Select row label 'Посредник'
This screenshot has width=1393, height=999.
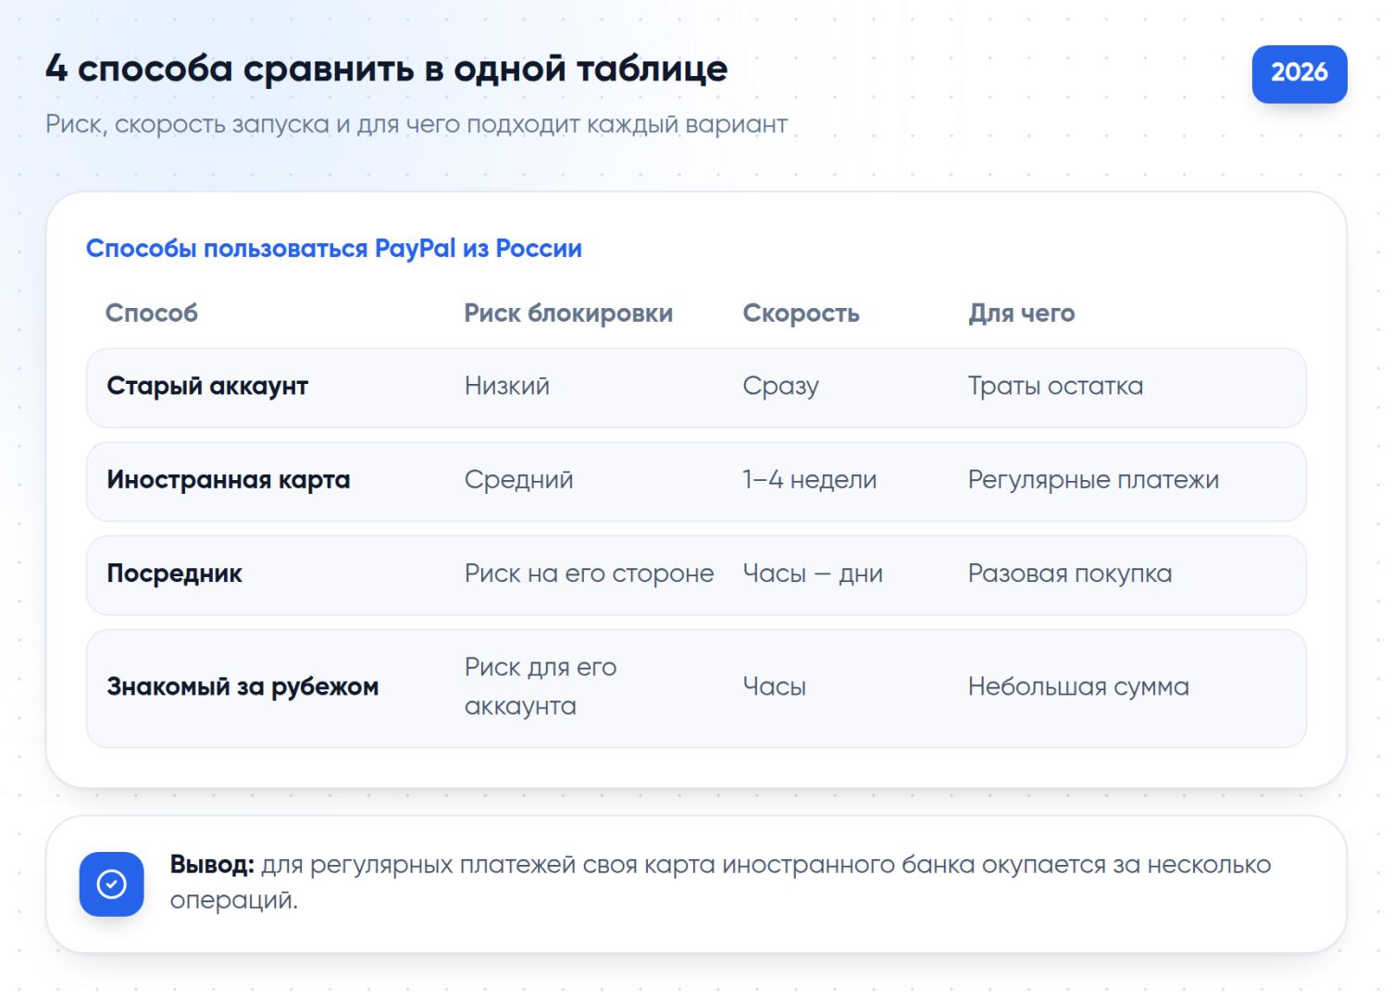[174, 573]
